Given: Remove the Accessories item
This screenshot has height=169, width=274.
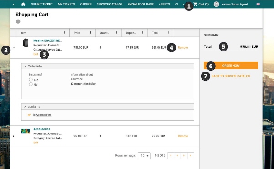Looking at the screenshot, I should [x=183, y=136].
